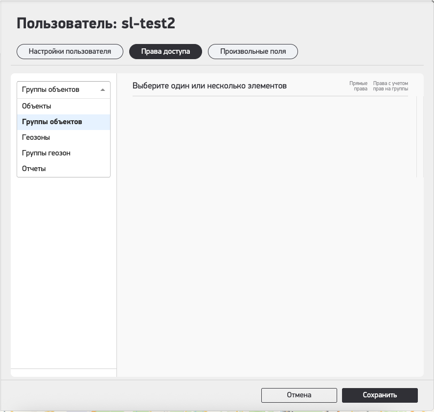Click the Права с учетом прав на группы header

(390, 86)
